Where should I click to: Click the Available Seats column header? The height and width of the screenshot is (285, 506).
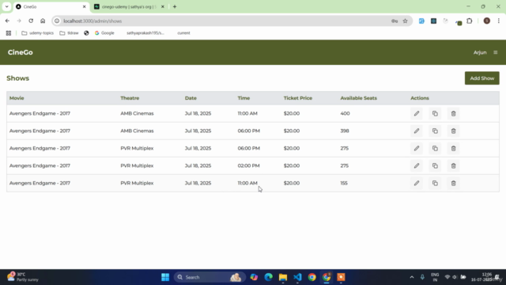point(358,98)
